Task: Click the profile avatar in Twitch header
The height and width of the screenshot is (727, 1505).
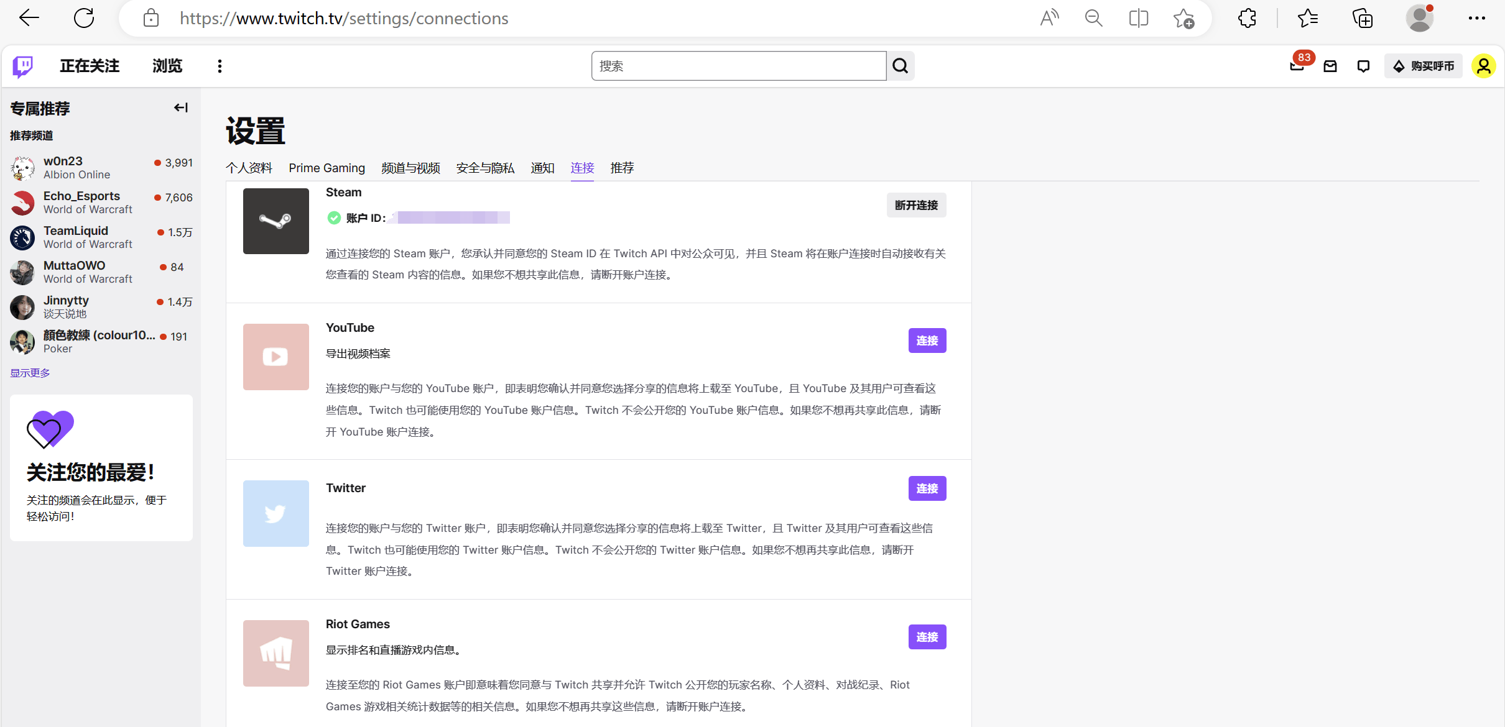Action: [1484, 65]
